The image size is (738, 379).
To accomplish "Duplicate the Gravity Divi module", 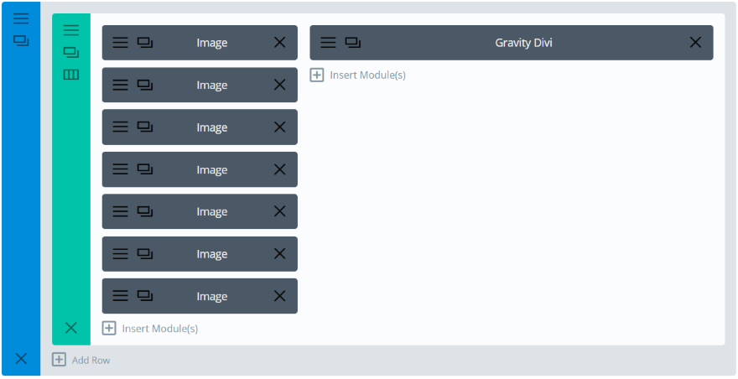I will coord(353,43).
